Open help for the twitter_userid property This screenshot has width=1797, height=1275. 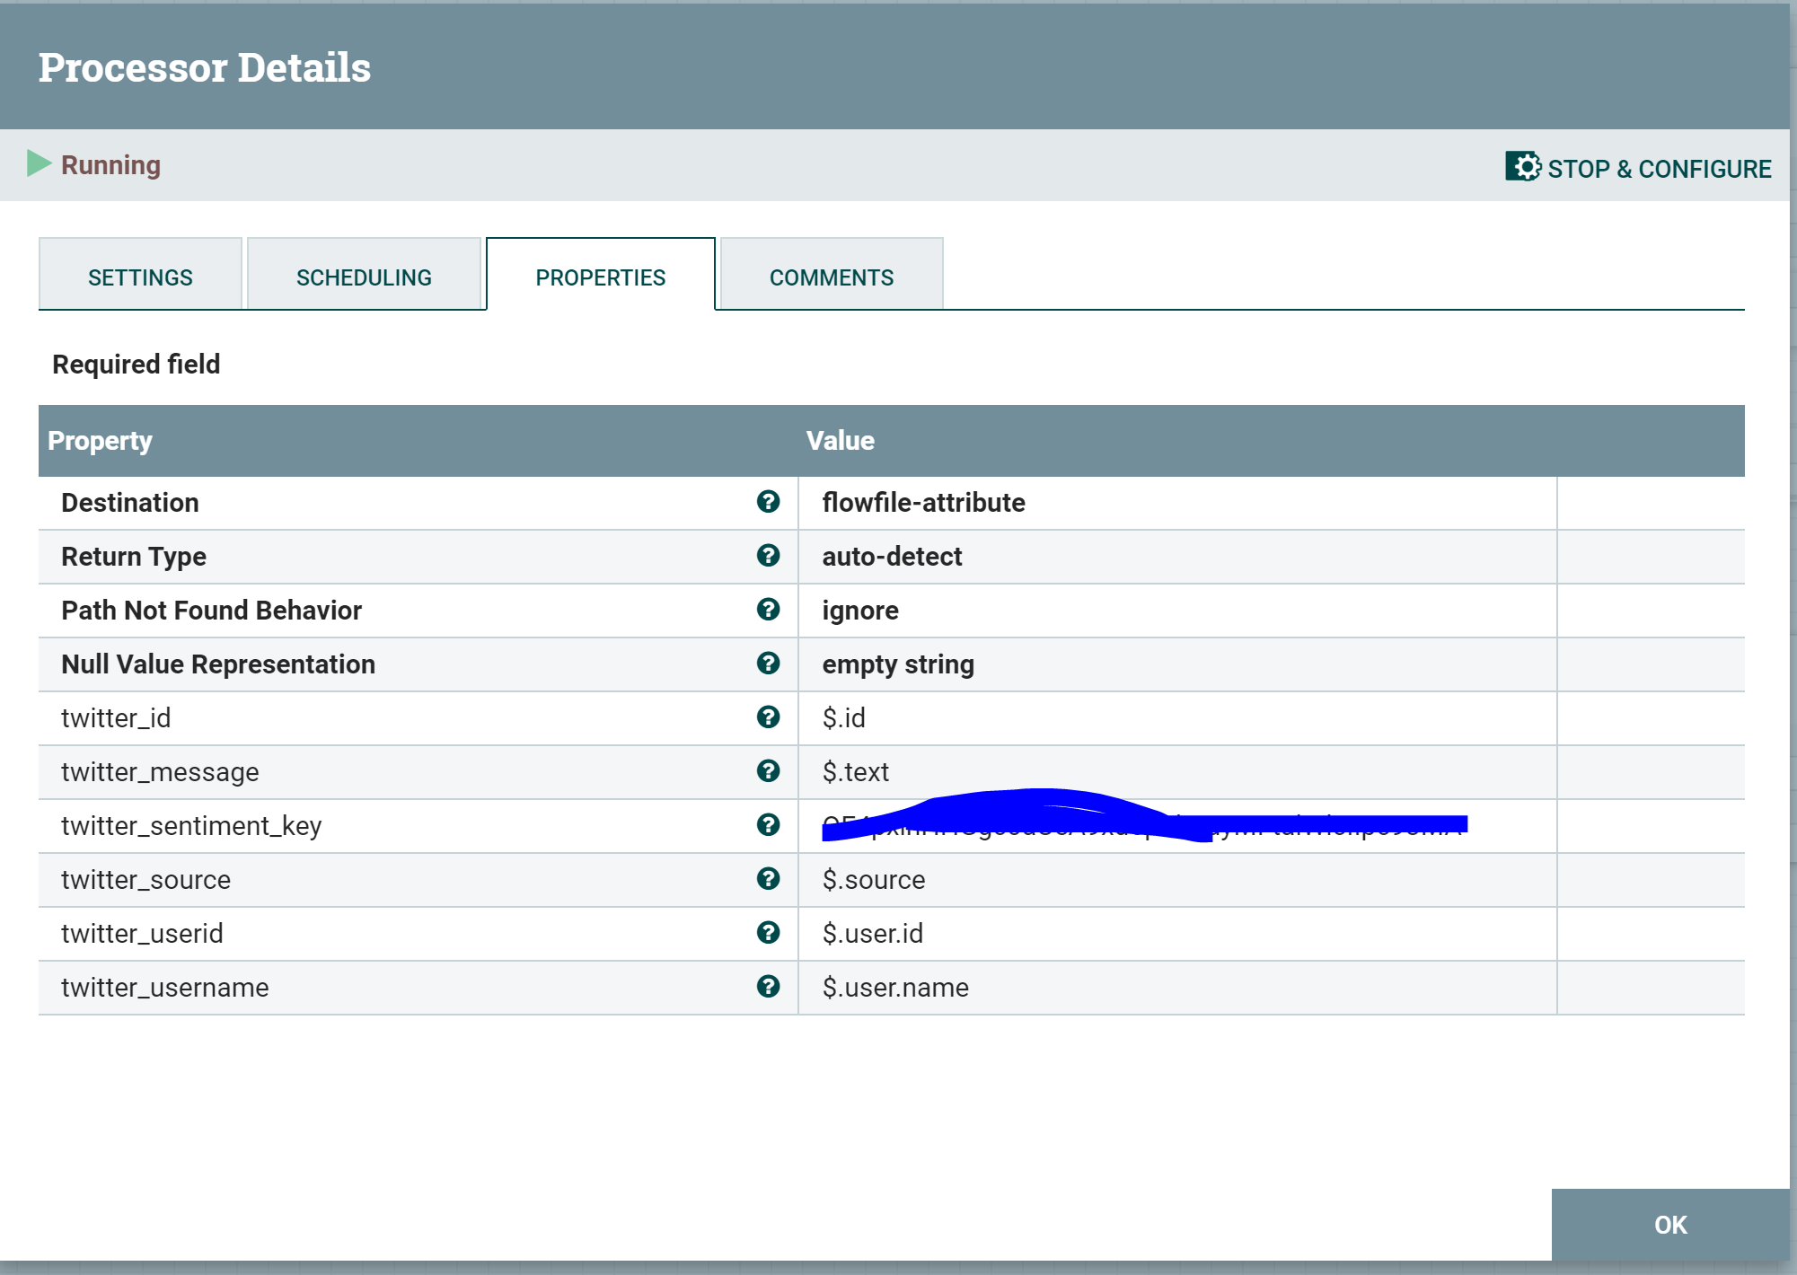(768, 933)
